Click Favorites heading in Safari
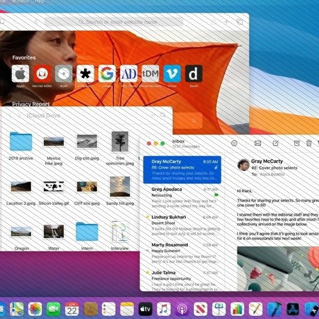319x319 pixels. pos(24,57)
